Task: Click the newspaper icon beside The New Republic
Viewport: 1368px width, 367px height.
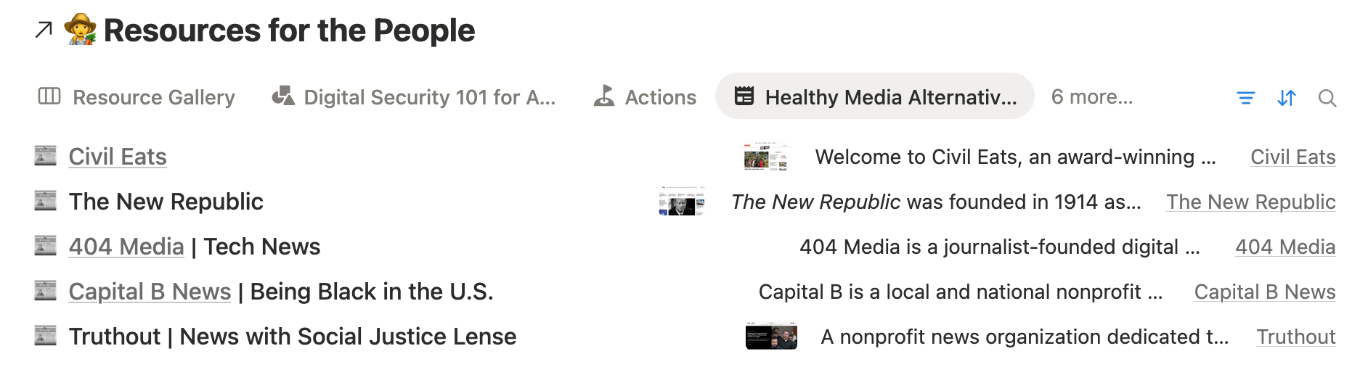Action: click(45, 201)
